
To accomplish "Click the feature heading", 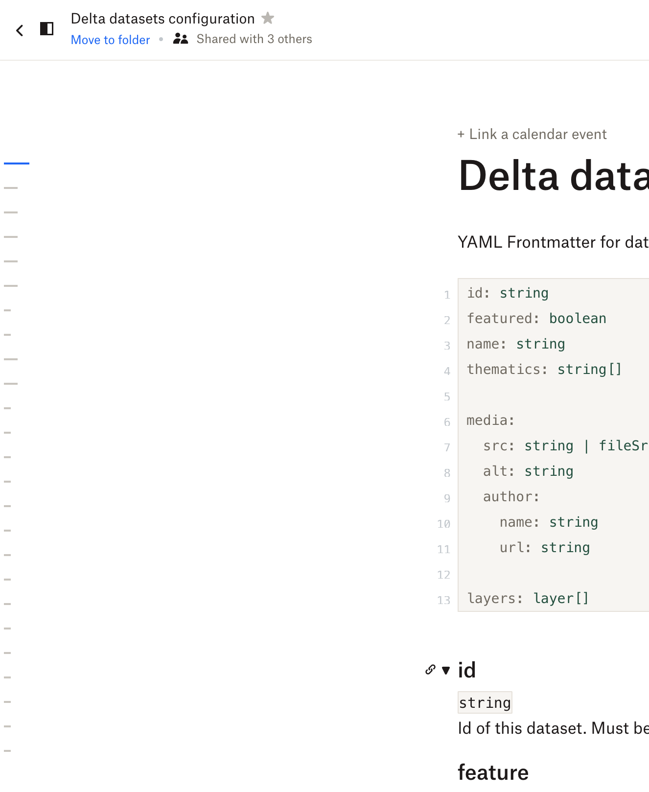I will click(493, 772).
